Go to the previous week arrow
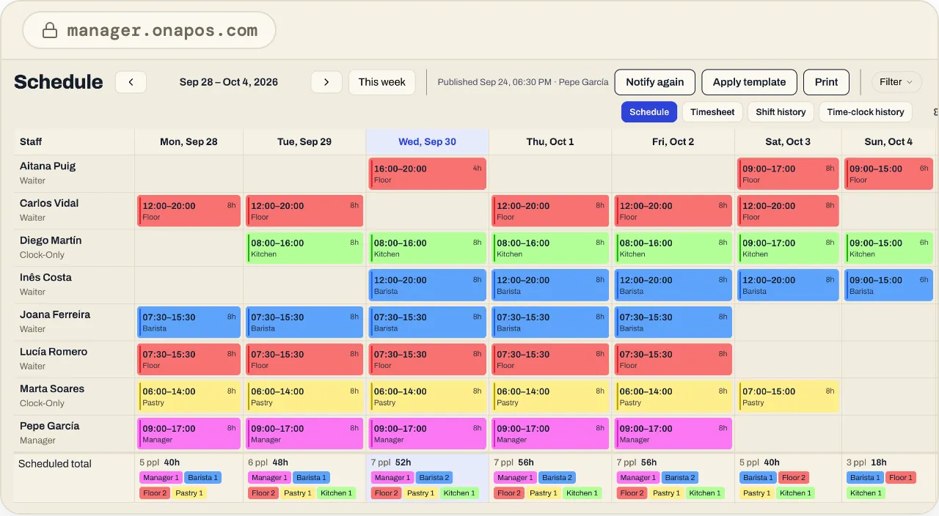This screenshot has height=516, width=939. click(x=131, y=82)
